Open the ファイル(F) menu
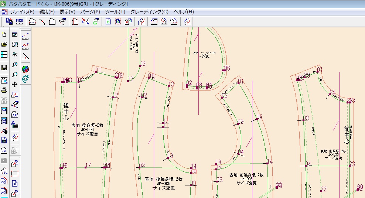365x198 pixels. point(22,11)
